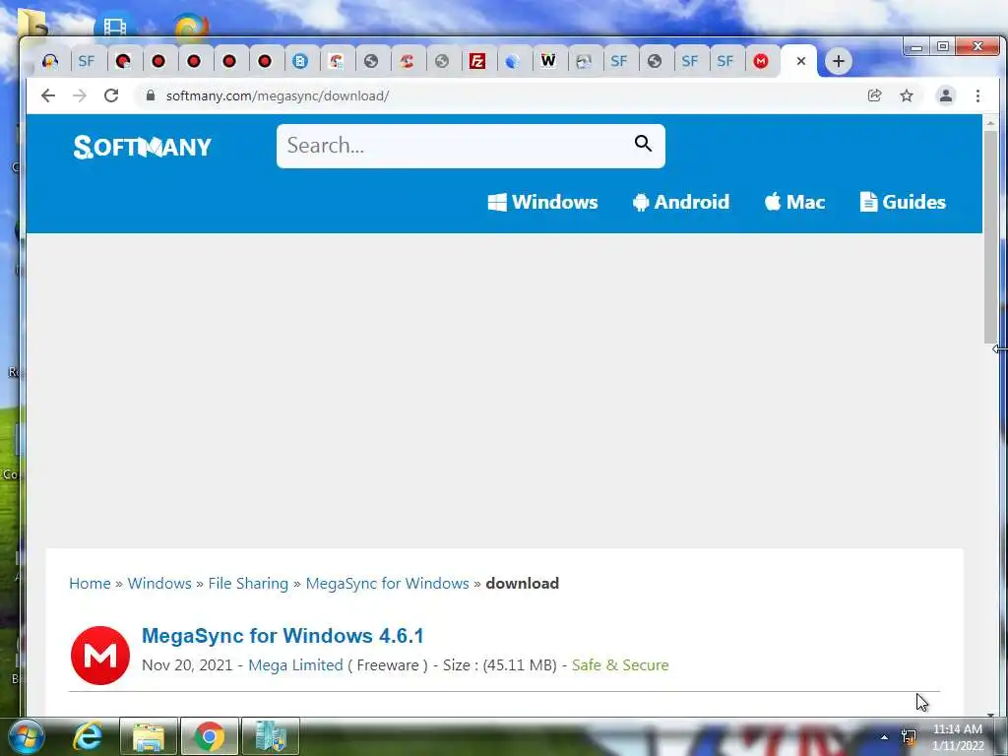Click the browser forward arrow
This screenshot has width=1008, height=756.
click(80, 95)
